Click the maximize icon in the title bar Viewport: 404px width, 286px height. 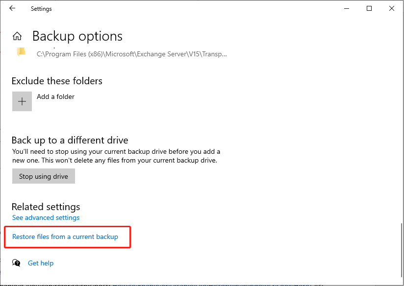point(369,8)
